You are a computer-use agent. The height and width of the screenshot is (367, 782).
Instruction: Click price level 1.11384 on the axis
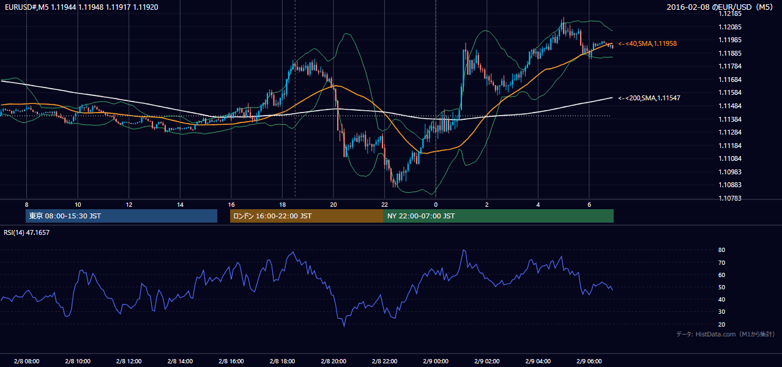[730, 119]
